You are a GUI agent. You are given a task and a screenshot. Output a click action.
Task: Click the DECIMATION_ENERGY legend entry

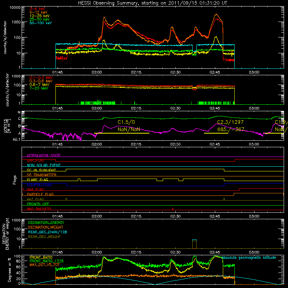tap(46, 222)
